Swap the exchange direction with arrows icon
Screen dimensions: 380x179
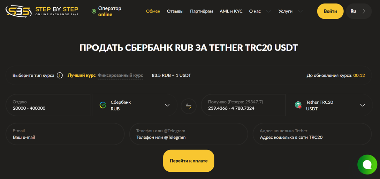coord(189,106)
